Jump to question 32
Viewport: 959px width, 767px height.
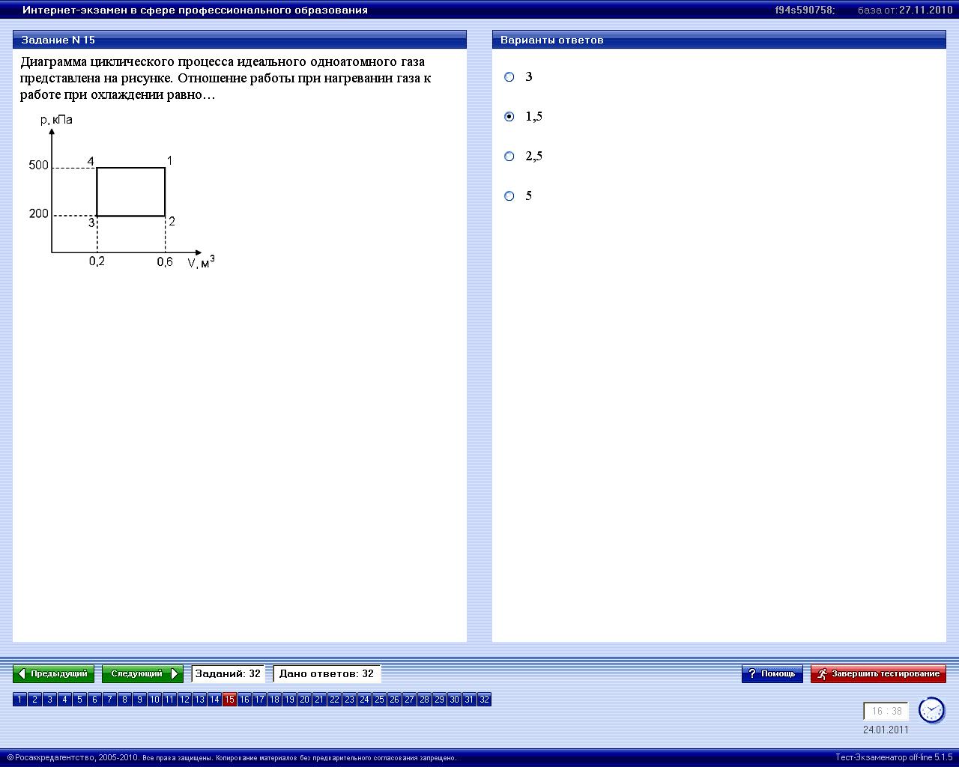(x=484, y=700)
